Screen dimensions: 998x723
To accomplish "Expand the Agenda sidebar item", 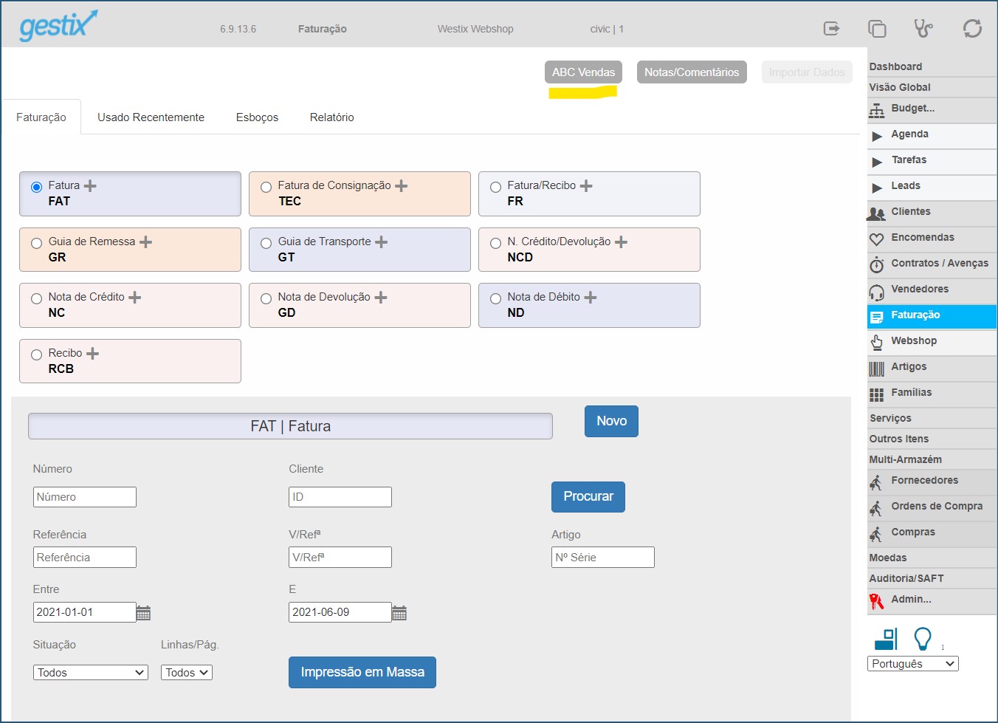I will [877, 136].
